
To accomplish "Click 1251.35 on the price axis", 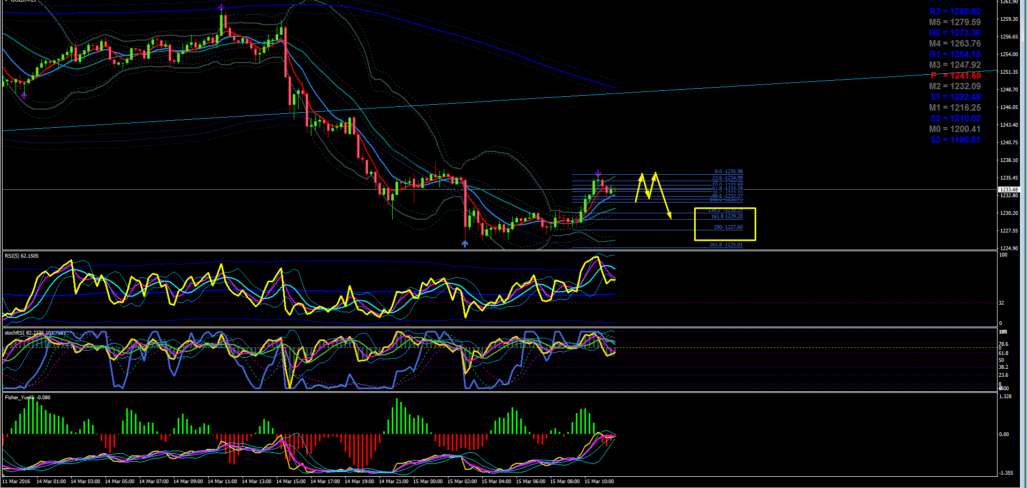I will [1008, 72].
